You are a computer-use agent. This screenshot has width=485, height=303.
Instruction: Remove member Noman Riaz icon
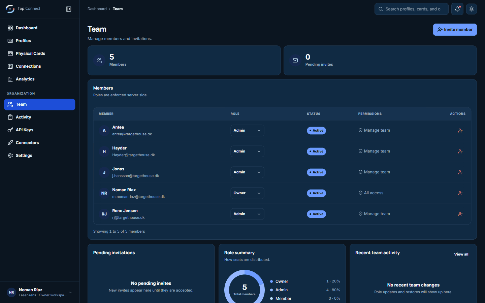click(x=460, y=193)
